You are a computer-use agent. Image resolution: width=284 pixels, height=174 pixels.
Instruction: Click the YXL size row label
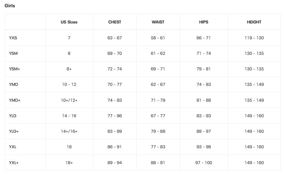(13, 147)
